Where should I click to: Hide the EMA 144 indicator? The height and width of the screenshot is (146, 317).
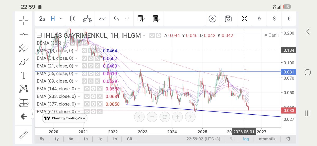click(87, 89)
